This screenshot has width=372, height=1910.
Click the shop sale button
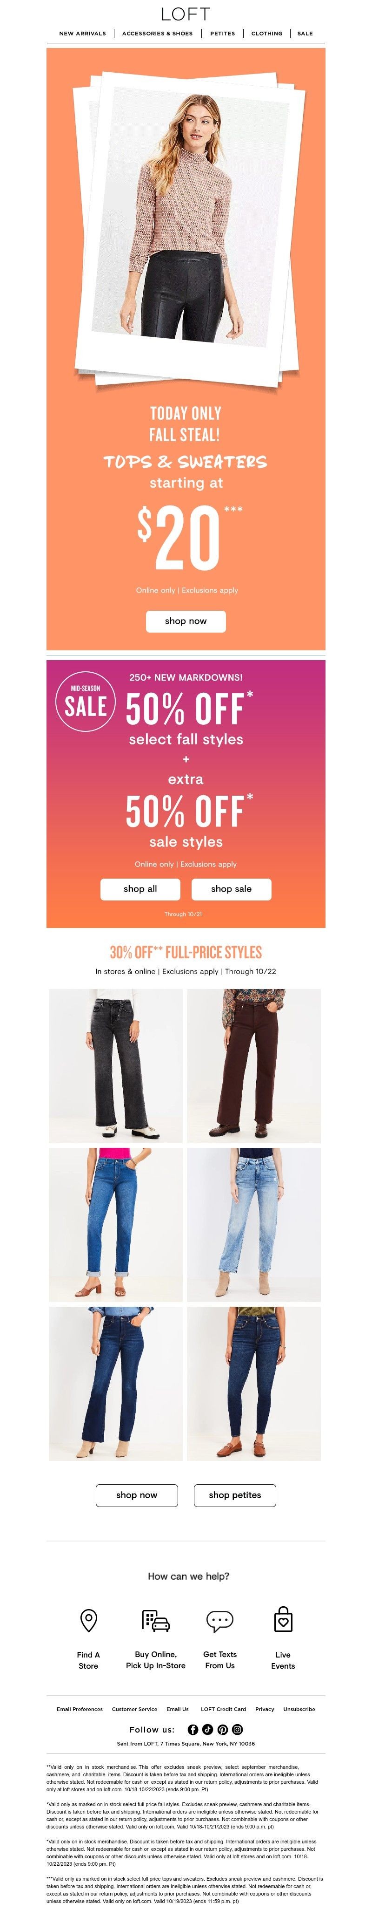click(232, 888)
